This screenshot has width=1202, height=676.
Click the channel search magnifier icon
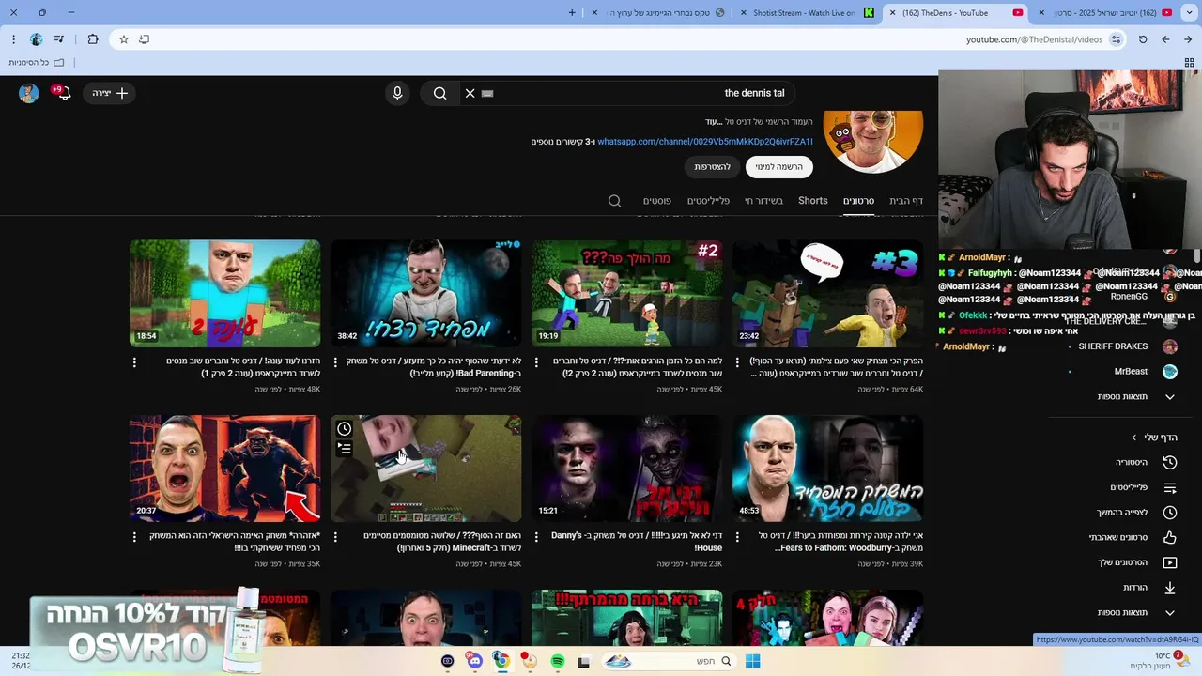pyautogui.click(x=614, y=201)
